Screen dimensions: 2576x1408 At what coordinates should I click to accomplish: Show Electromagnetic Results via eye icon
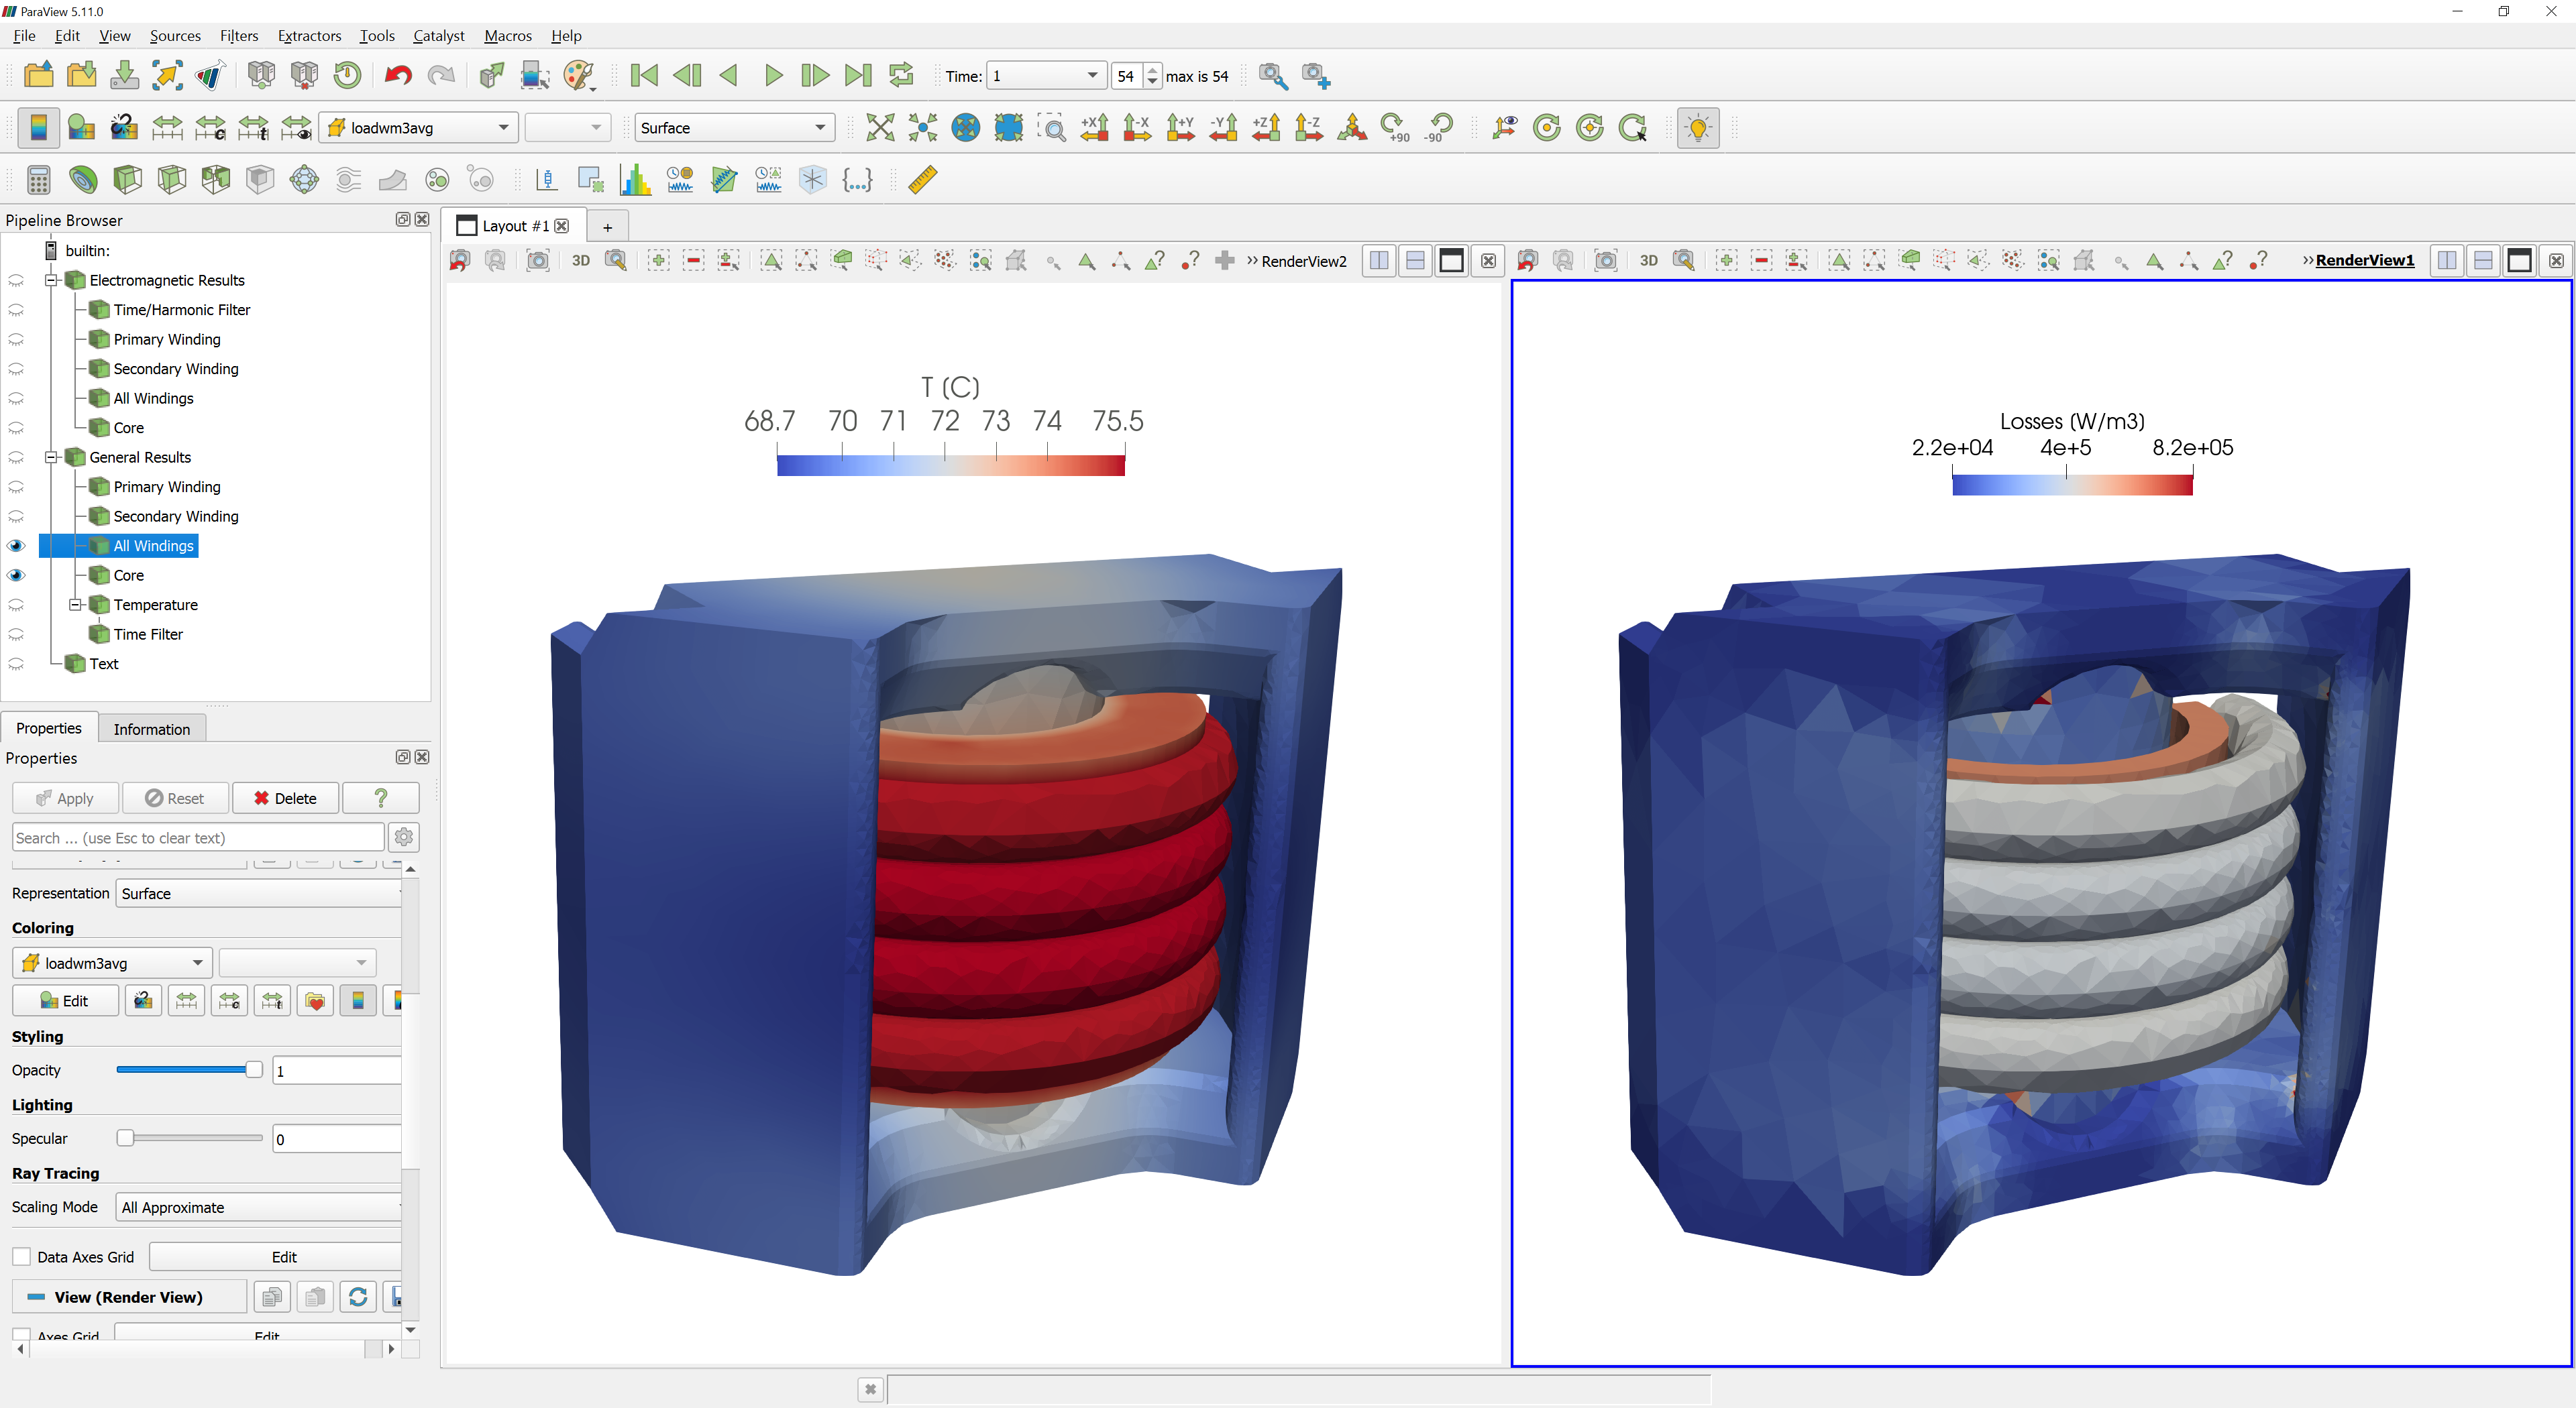[x=16, y=281]
